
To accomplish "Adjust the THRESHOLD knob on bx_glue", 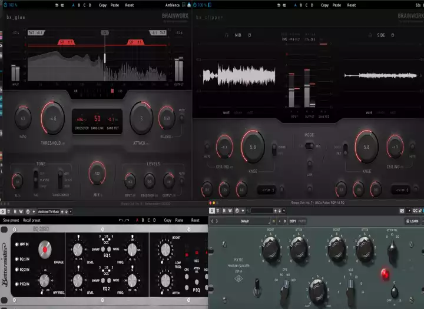I will click(52, 118).
